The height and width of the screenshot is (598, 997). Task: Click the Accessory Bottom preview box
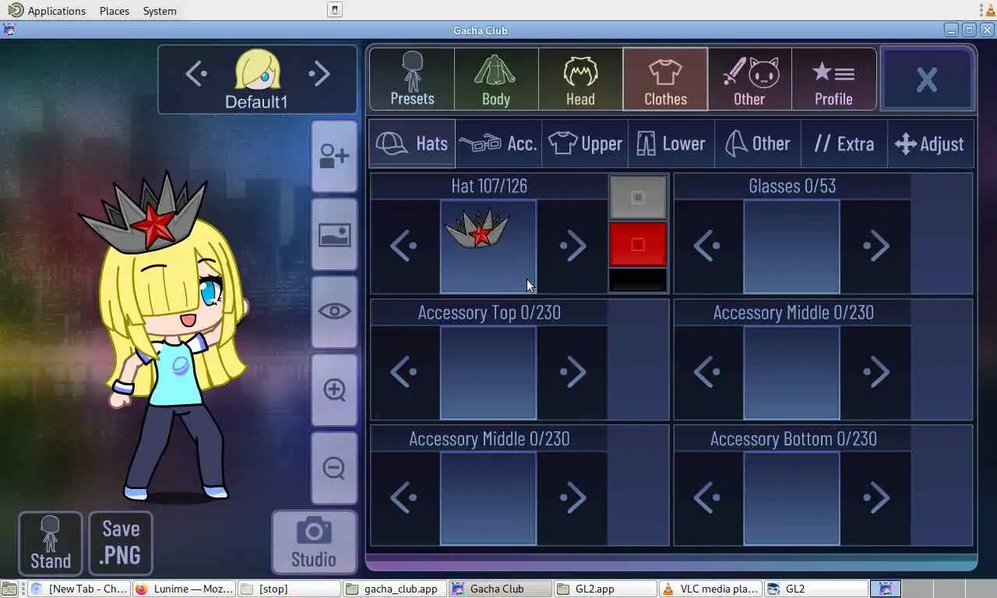coord(792,498)
